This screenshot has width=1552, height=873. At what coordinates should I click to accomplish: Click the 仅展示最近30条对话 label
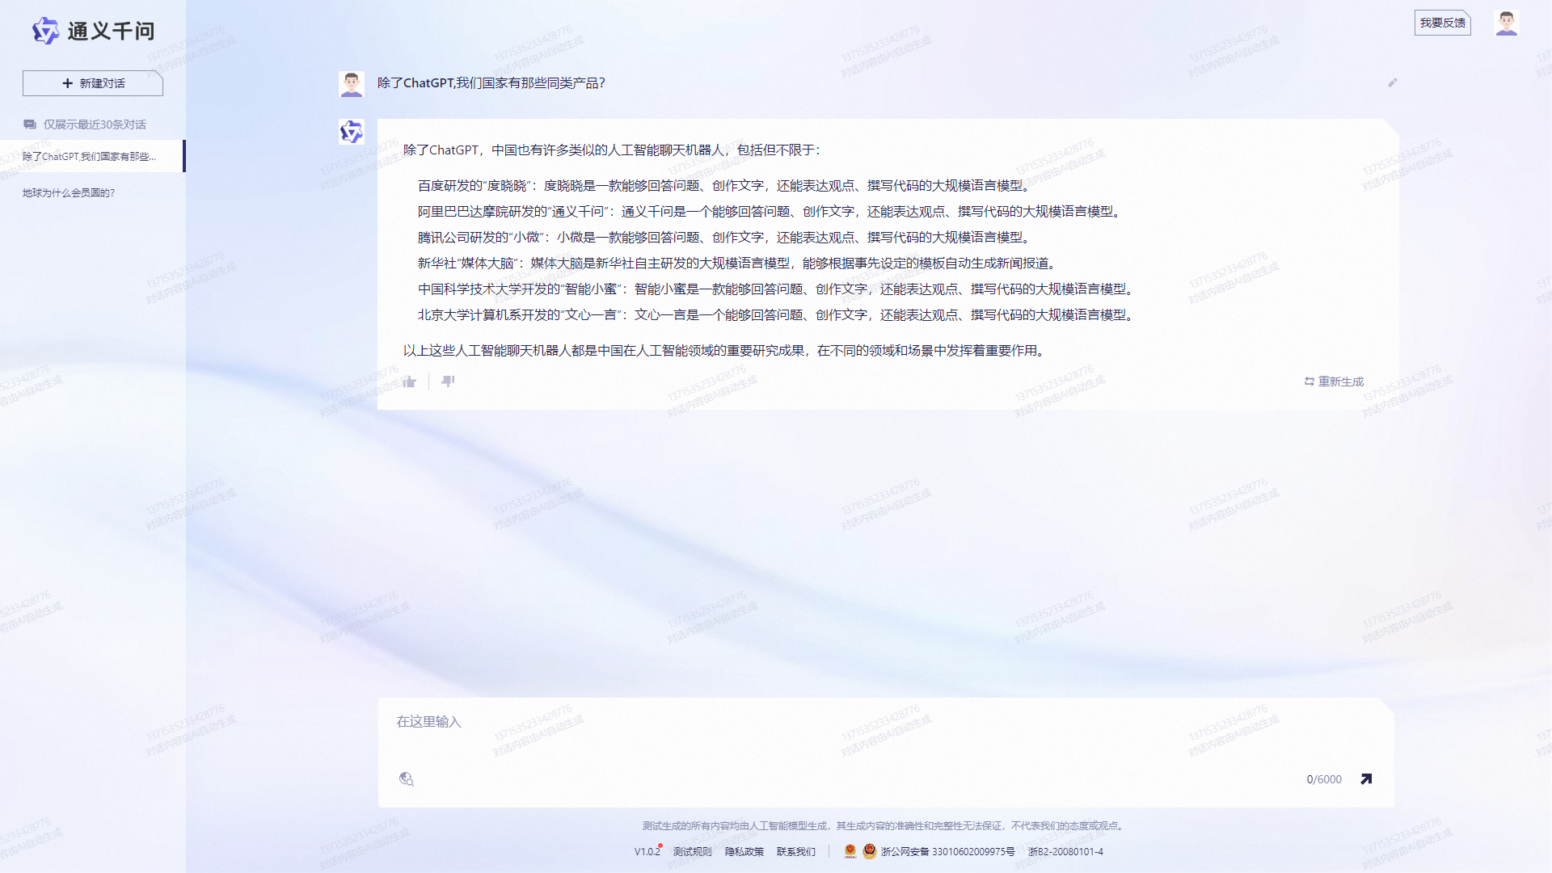(x=95, y=124)
